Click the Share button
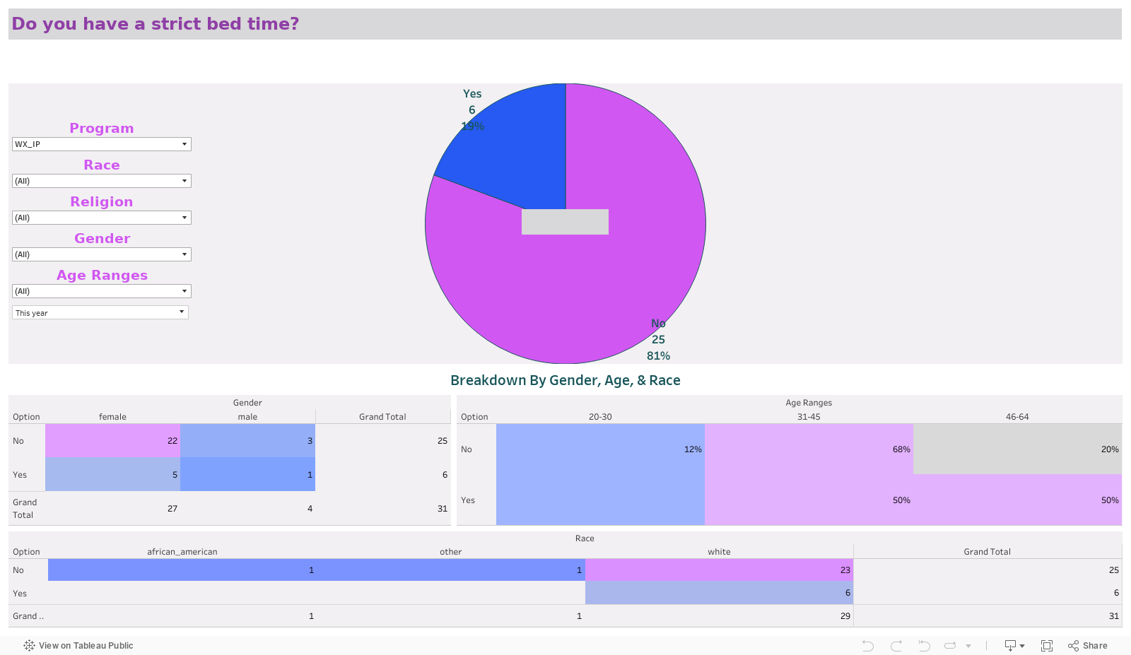Screen dimensions: 1131x655 [1088, 645]
